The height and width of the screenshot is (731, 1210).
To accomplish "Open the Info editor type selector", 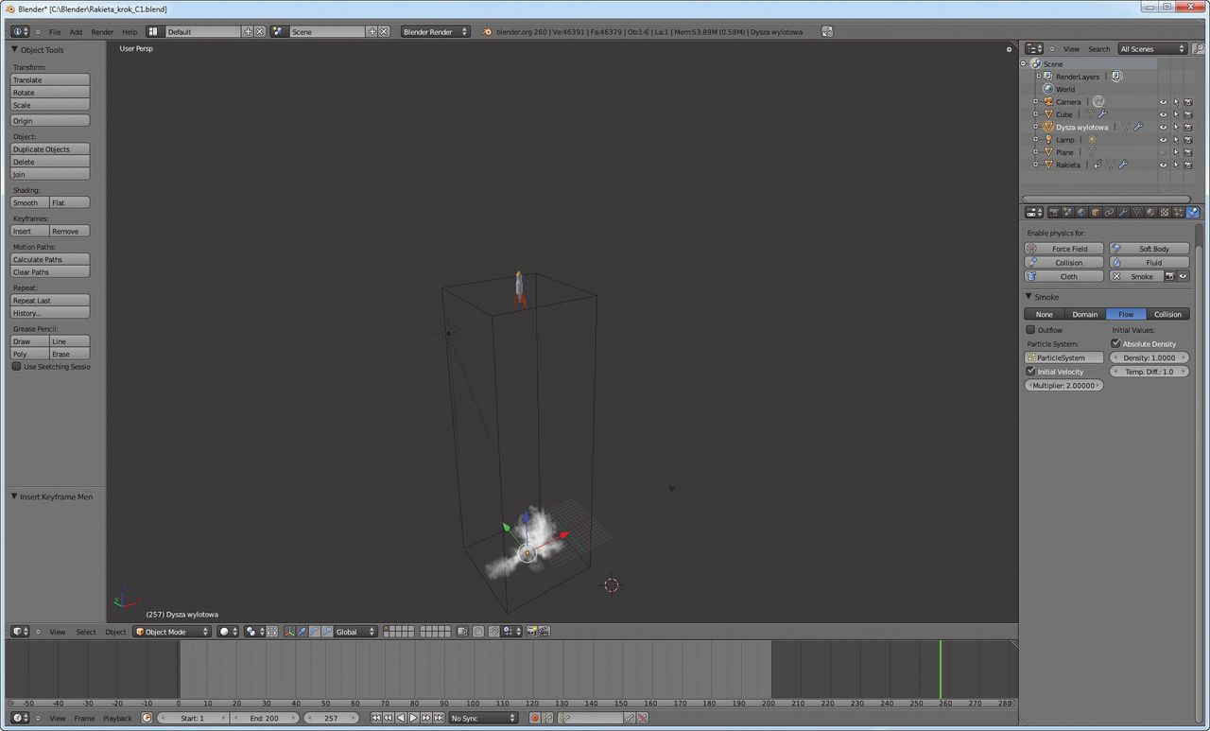I will (x=20, y=31).
